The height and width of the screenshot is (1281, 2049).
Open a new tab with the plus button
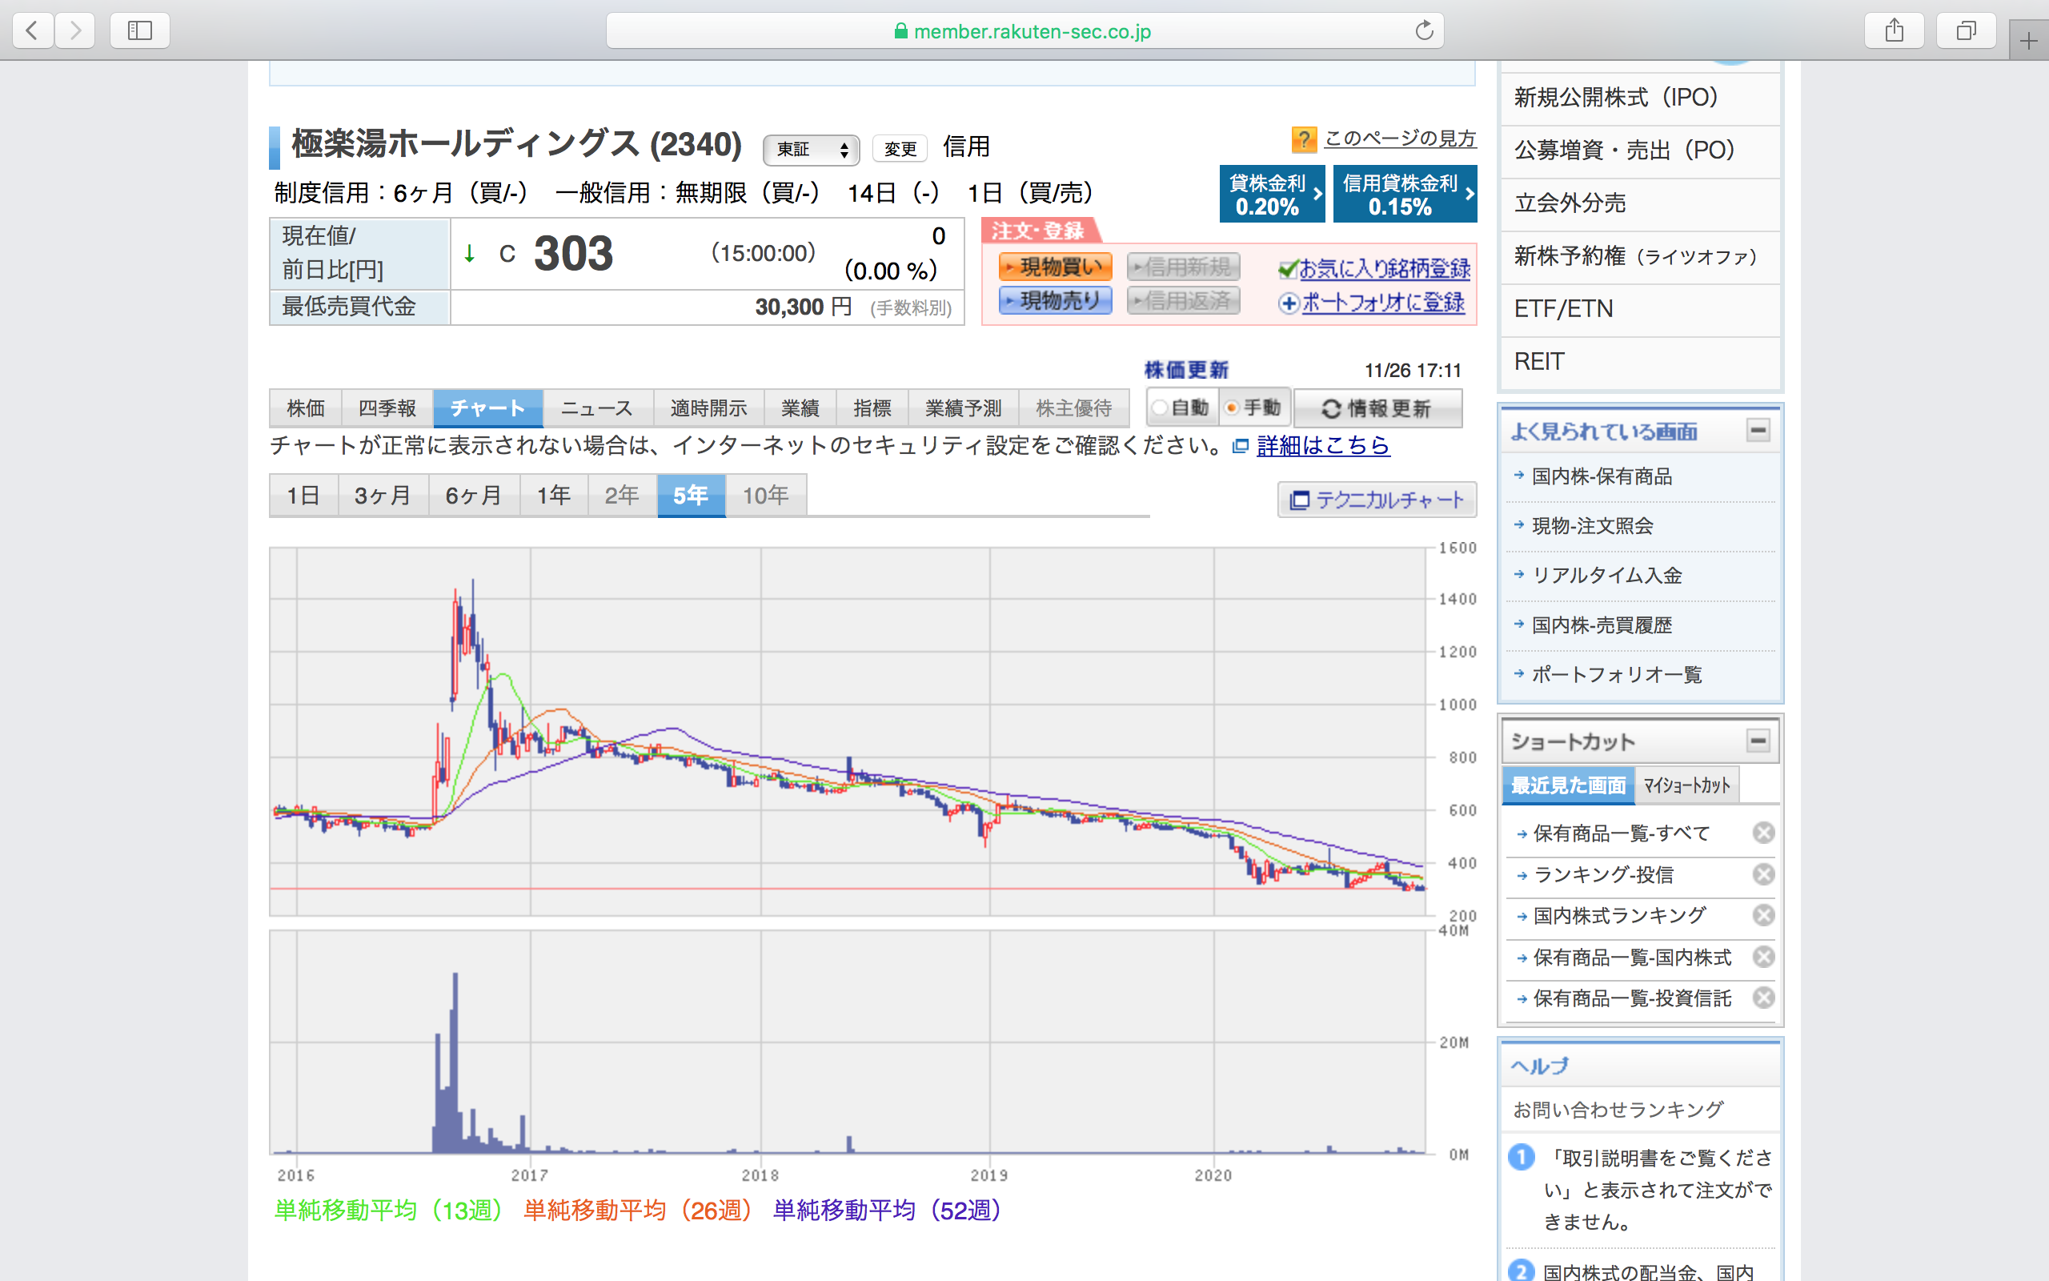point(2029,41)
